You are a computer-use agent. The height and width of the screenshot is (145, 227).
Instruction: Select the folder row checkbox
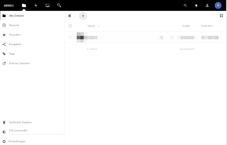tap(70, 37)
